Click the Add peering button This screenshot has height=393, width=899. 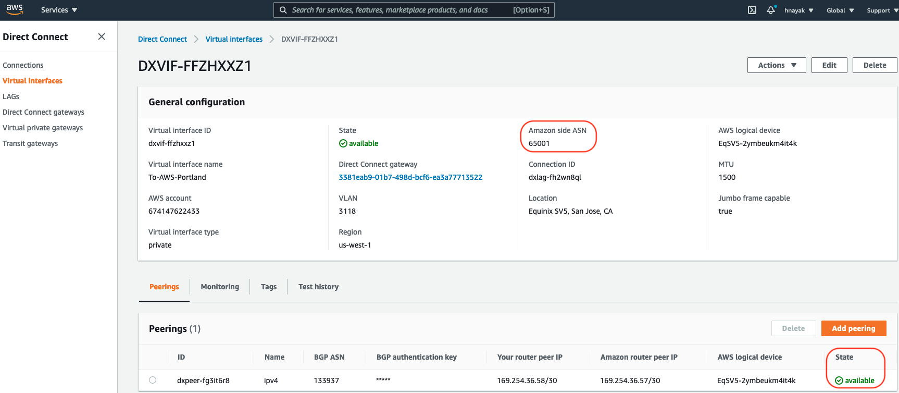coord(853,328)
